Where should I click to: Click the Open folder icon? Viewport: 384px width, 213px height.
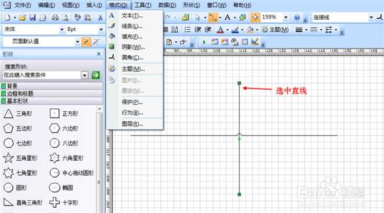tap(22, 17)
